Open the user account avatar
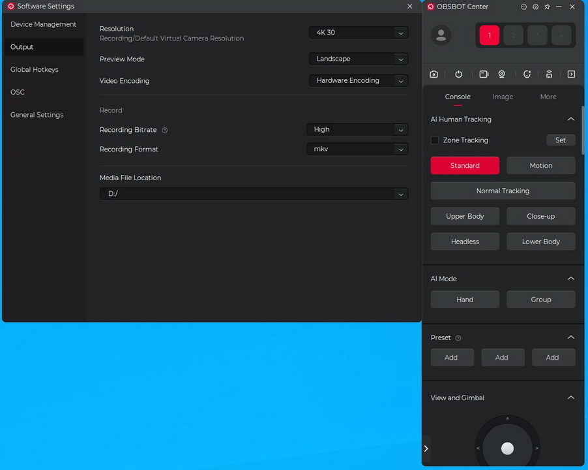The height and width of the screenshot is (470, 588). click(441, 35)
